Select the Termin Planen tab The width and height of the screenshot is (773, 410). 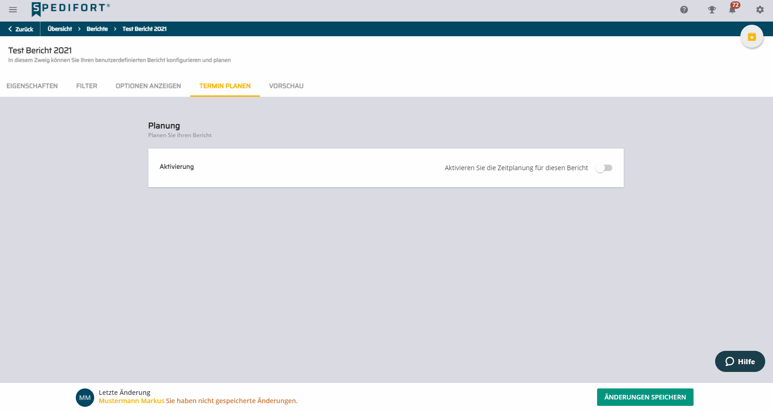point(225,86)
